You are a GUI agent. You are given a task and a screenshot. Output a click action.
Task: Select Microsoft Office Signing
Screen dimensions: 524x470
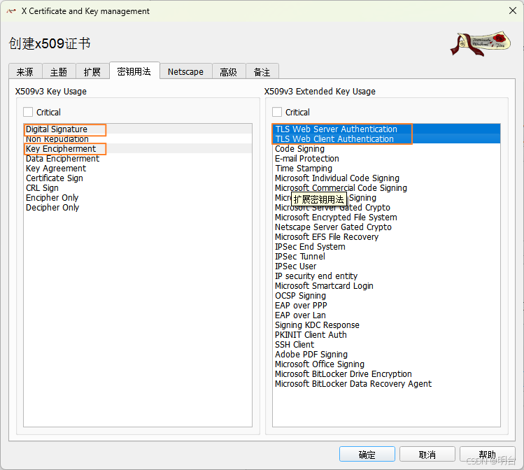tap(386, 364)
